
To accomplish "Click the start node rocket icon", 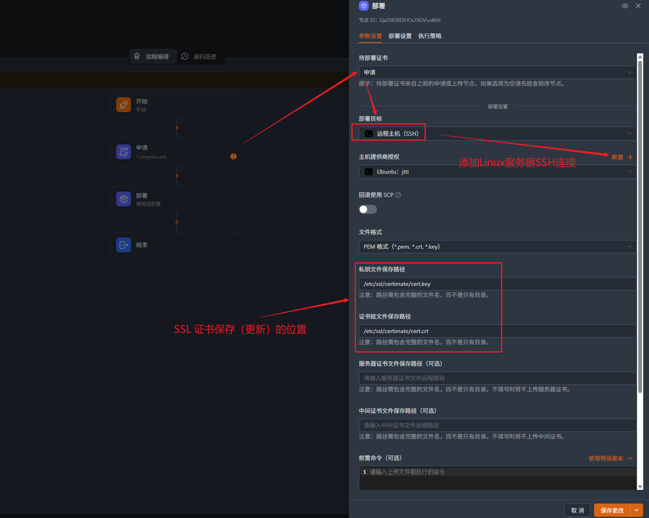I will (124, 105).
